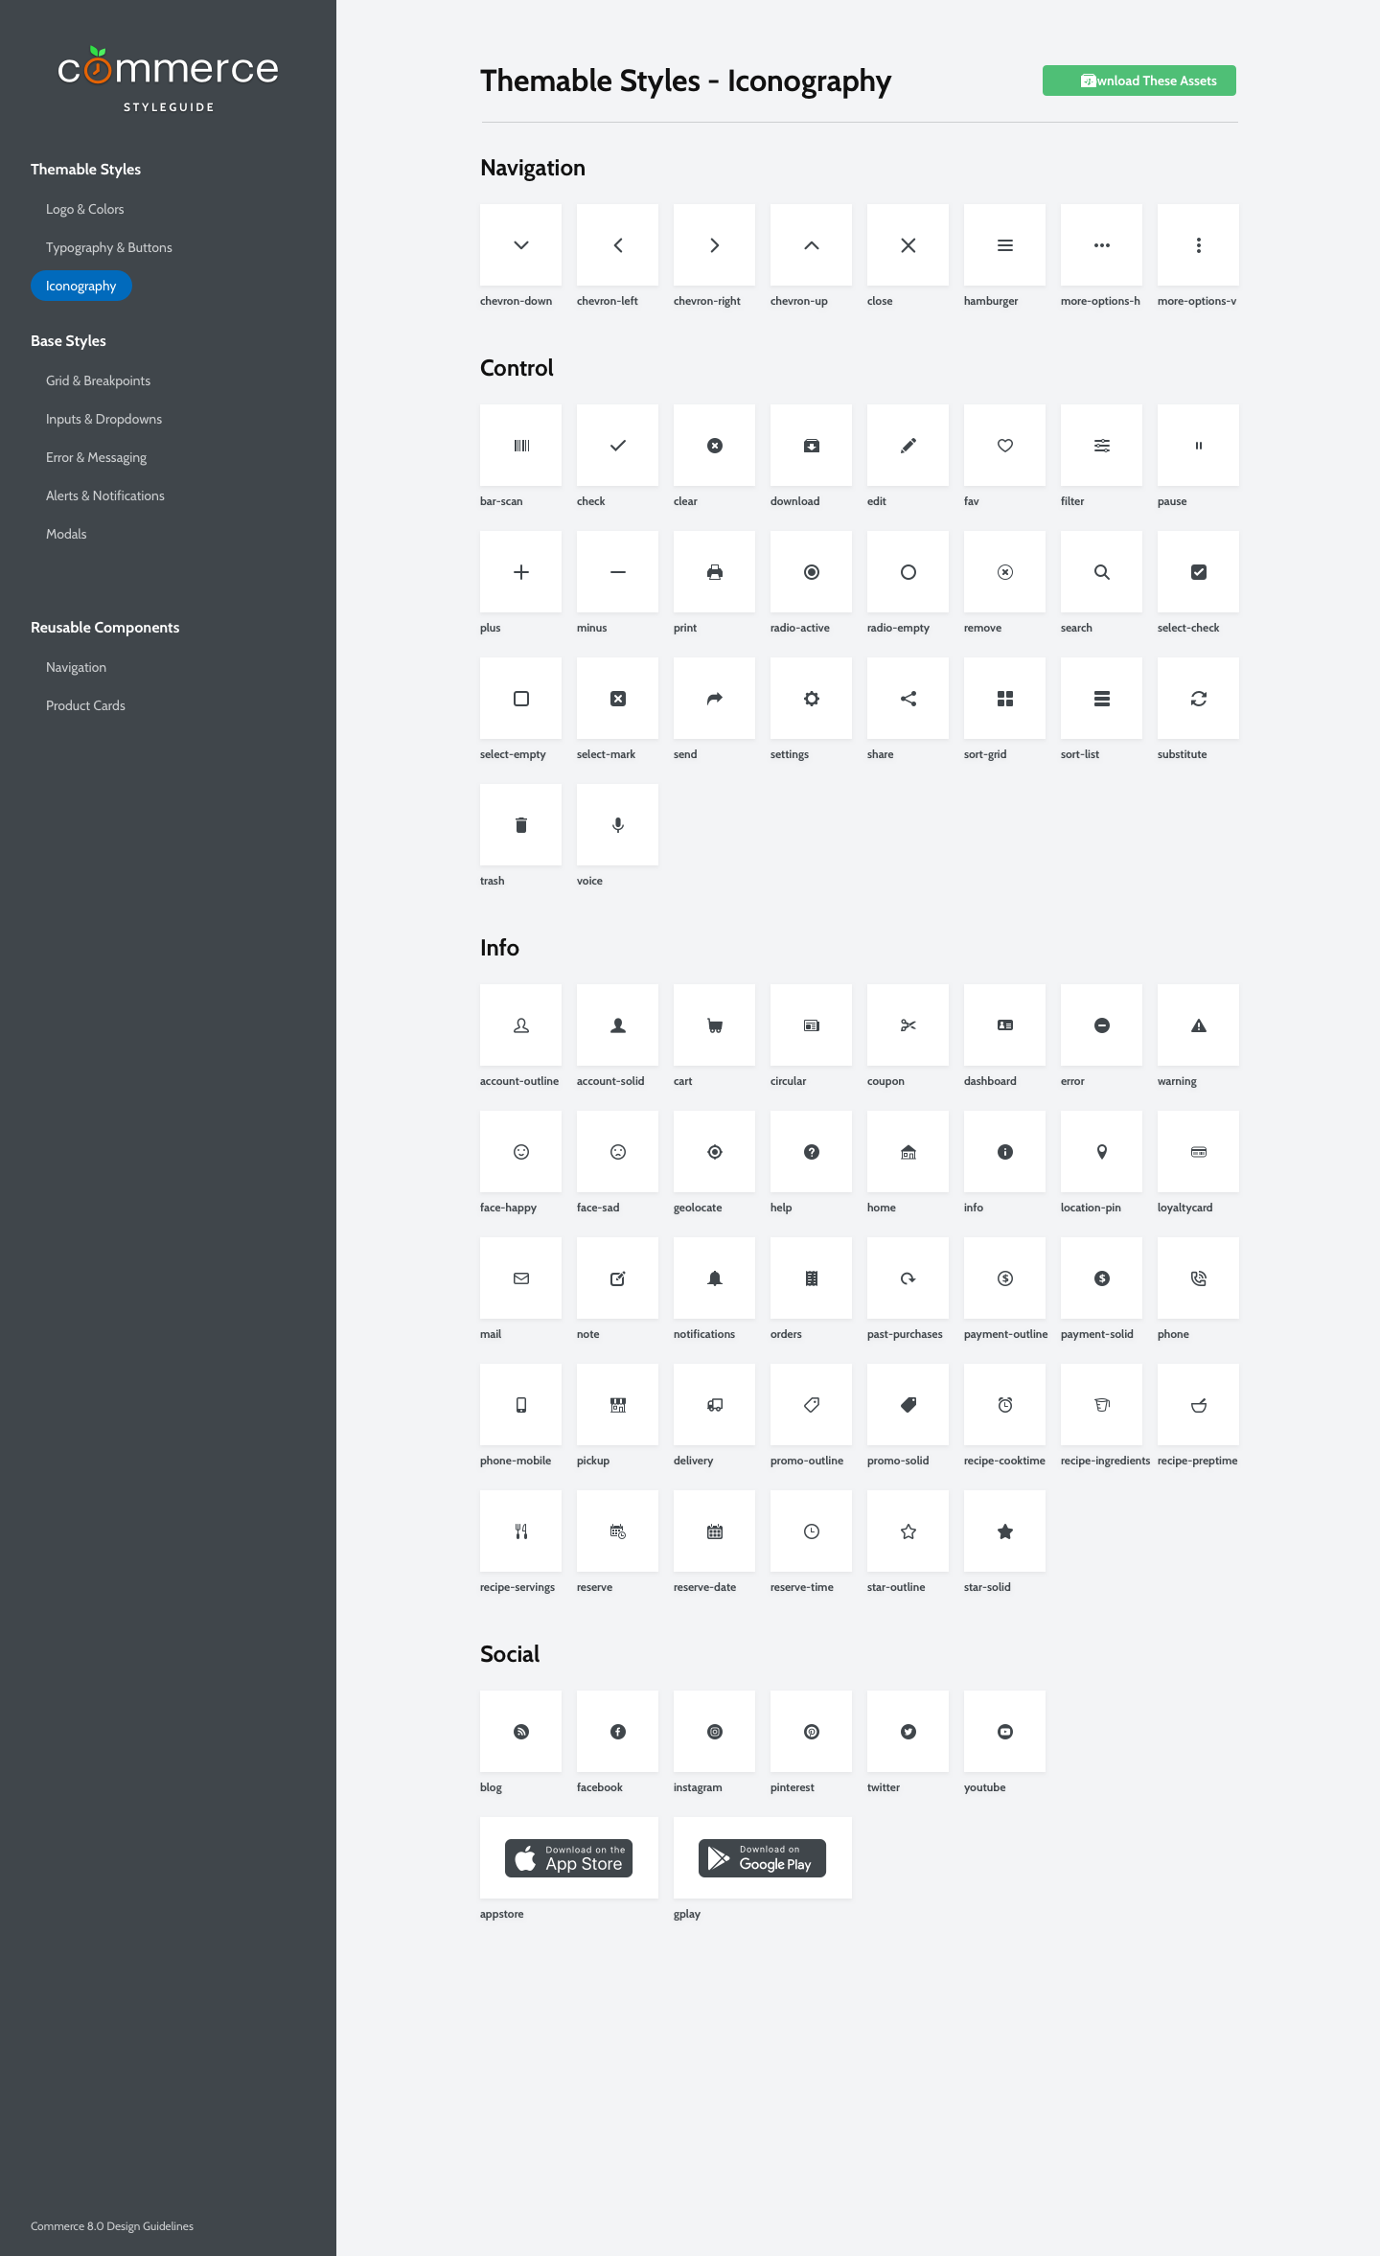The height and width of the screenshot is (2256, 1380).
Task: Click the youtube social icon
Action: (x=1005, y=1732)
